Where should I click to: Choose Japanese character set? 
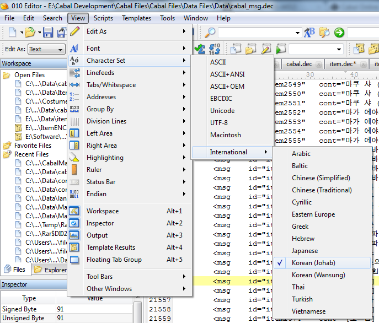click(x=322, y=251)
